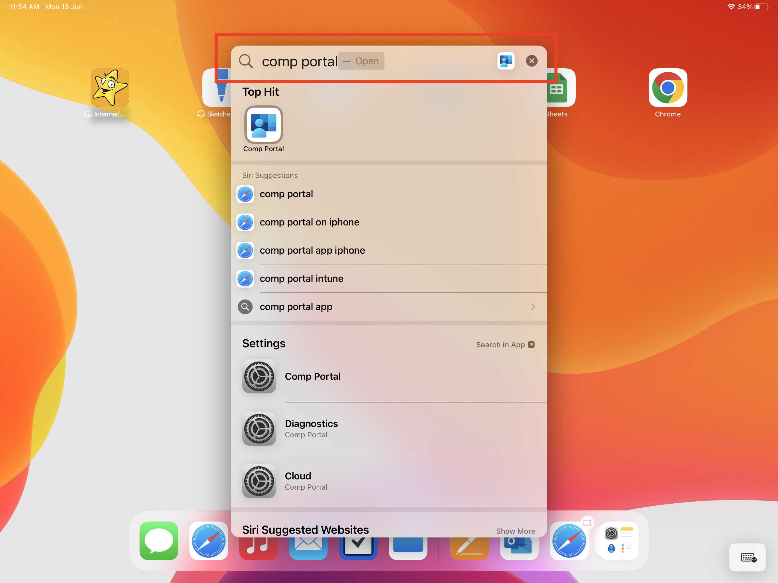The width and height of the screenshot is (778, 583).
Task: Expand the "comp portal app" chevron
Action: point(533,307)
